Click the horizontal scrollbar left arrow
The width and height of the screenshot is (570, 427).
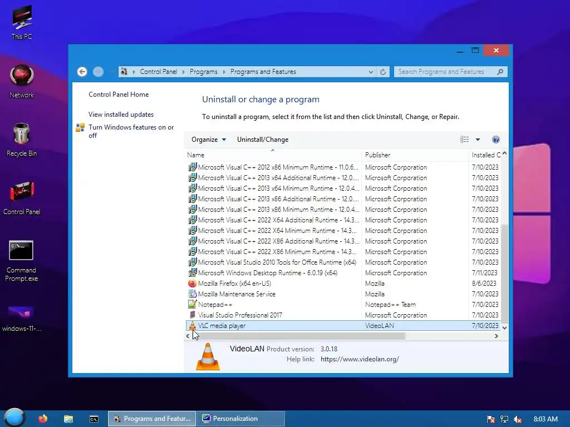pos(188,336)
